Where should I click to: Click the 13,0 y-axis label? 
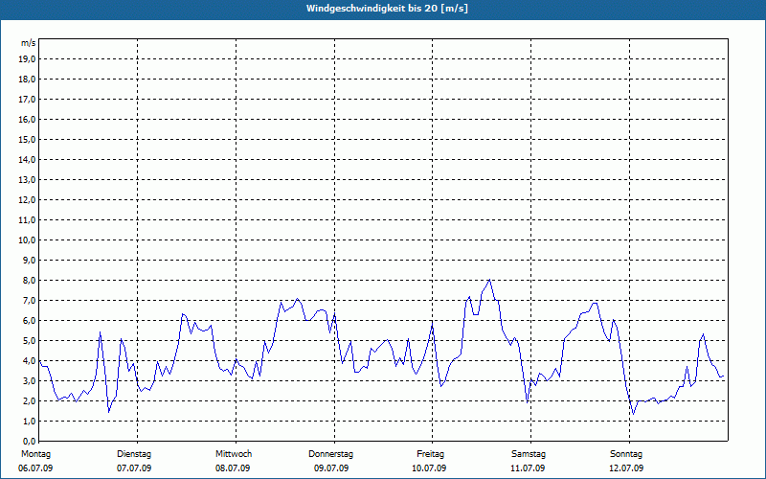[28, 180]
